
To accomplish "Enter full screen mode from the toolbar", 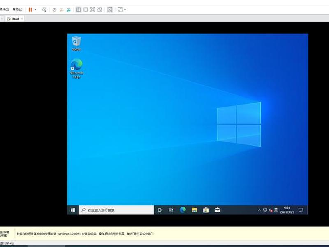I will pos(93,9).
